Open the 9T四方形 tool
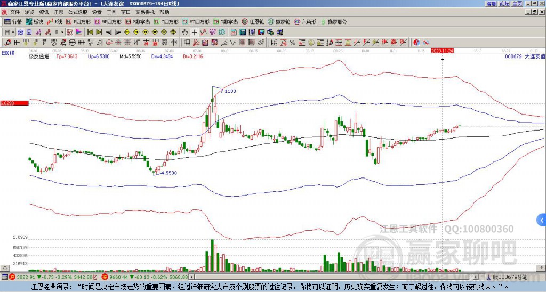Viewport: 546px width, 292px height. [196, 21]
